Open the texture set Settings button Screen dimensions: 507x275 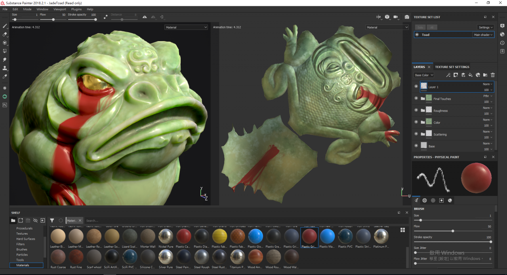pyautogui.click(x=485, y=27)
